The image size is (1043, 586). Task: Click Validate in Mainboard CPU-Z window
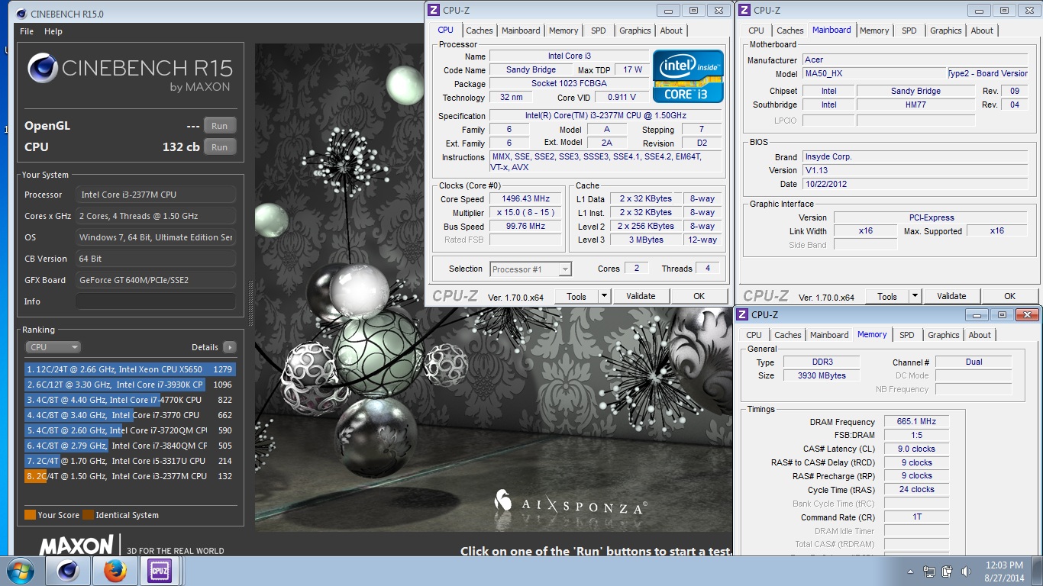[951, 296]
